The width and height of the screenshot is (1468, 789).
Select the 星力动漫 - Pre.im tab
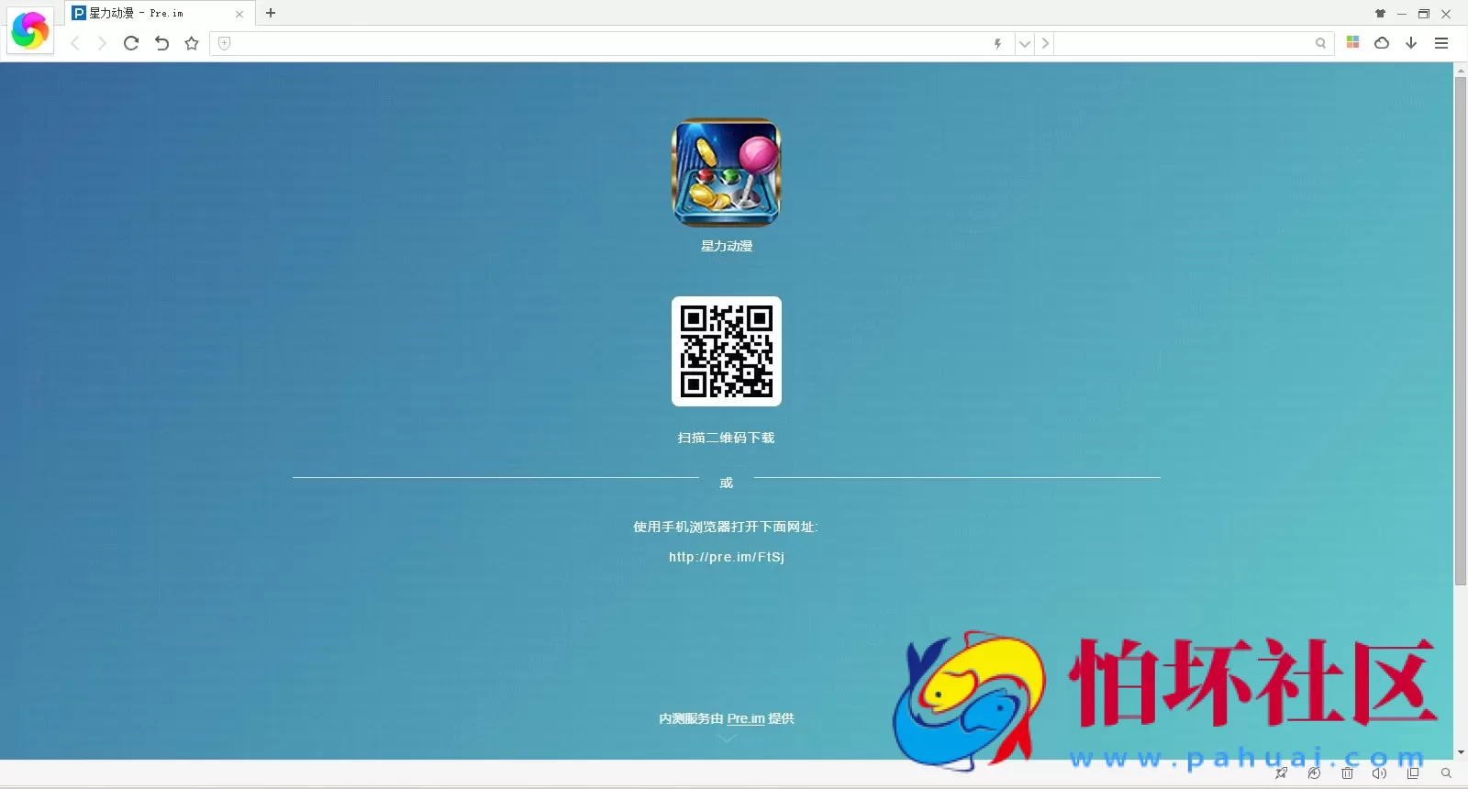point(159,13)
